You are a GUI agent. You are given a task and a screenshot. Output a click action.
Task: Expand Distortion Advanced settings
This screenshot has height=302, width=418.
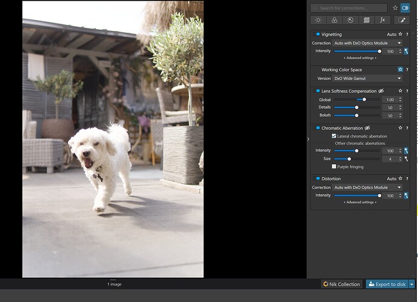coord(360,202)
